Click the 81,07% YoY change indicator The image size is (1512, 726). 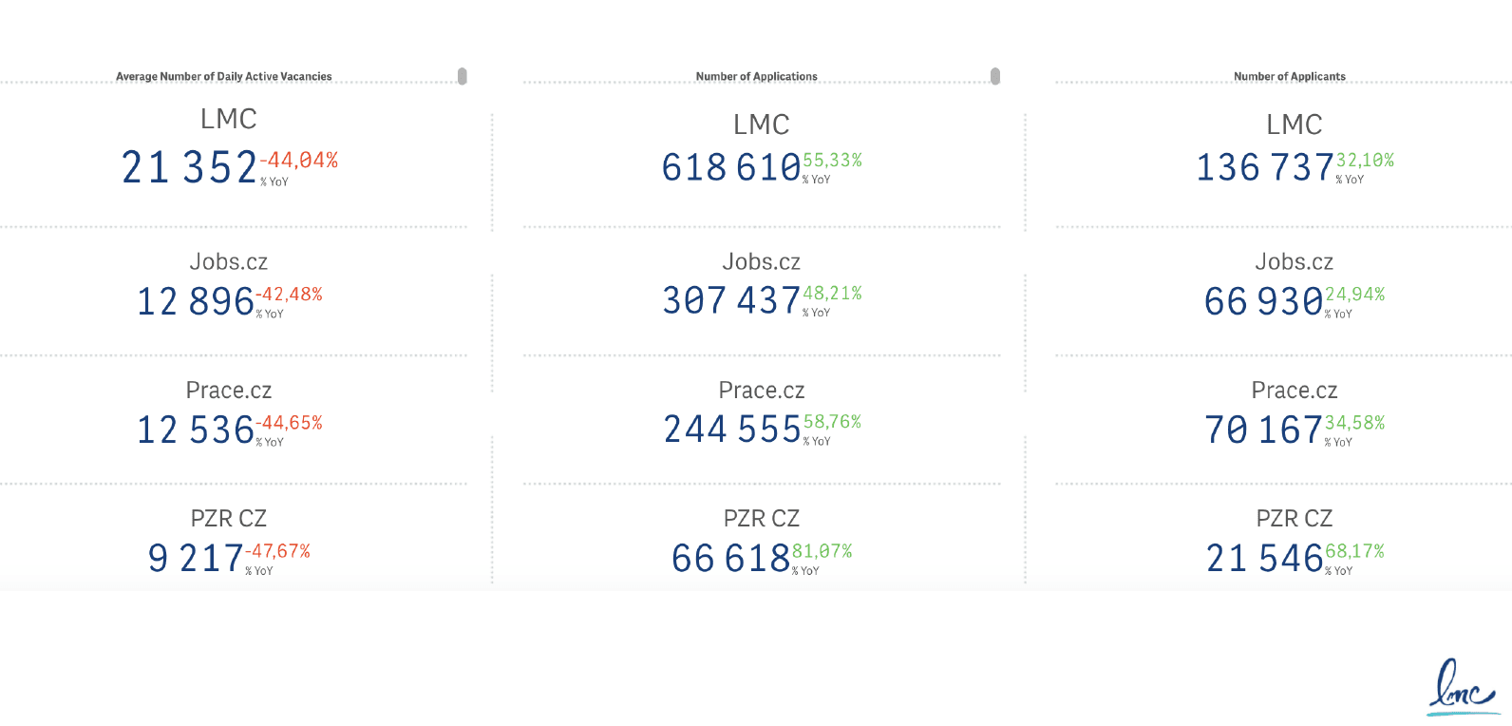pos(822,551)
